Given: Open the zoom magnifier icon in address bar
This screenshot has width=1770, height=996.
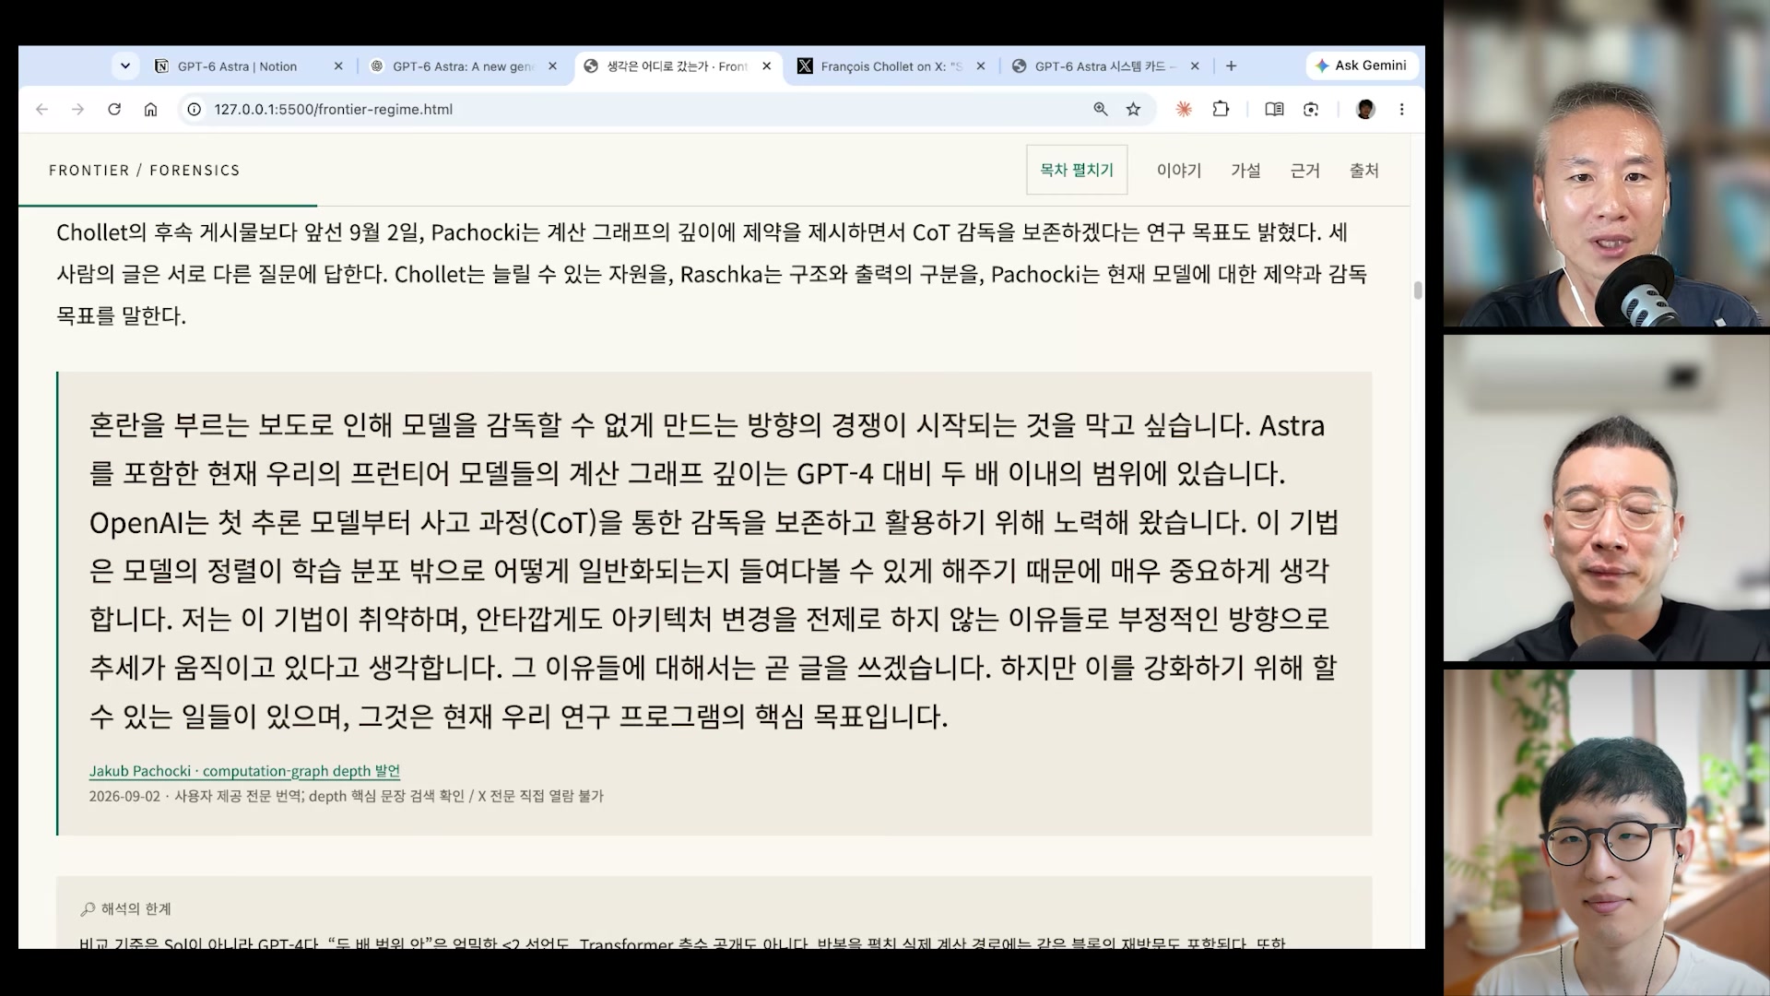Looking at the screenshot, I should click(1101, 109).
